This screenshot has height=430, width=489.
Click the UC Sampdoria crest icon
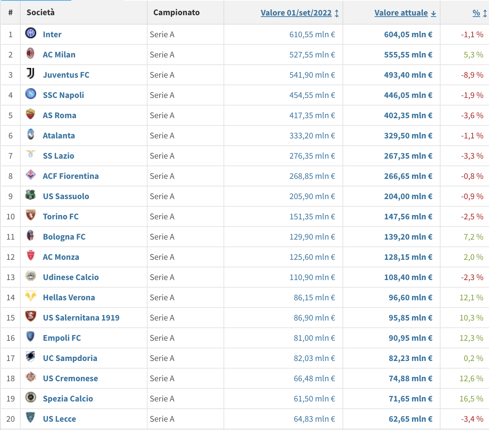click(x=31, y=357)
